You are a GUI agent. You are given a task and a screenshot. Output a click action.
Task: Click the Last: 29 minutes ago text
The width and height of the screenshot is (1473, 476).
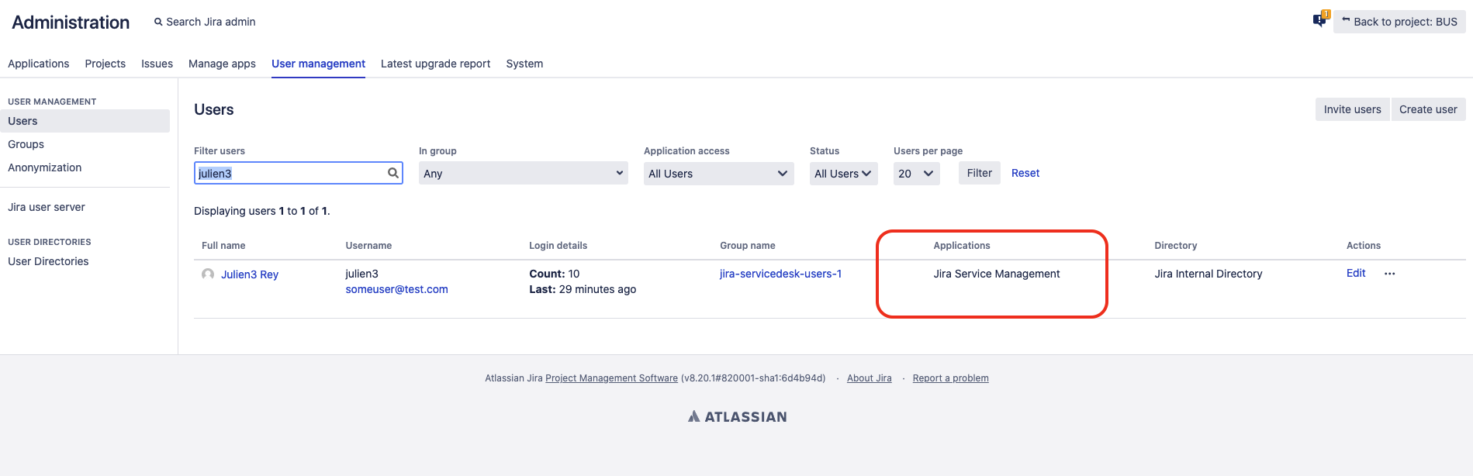(x=583, y=289)
